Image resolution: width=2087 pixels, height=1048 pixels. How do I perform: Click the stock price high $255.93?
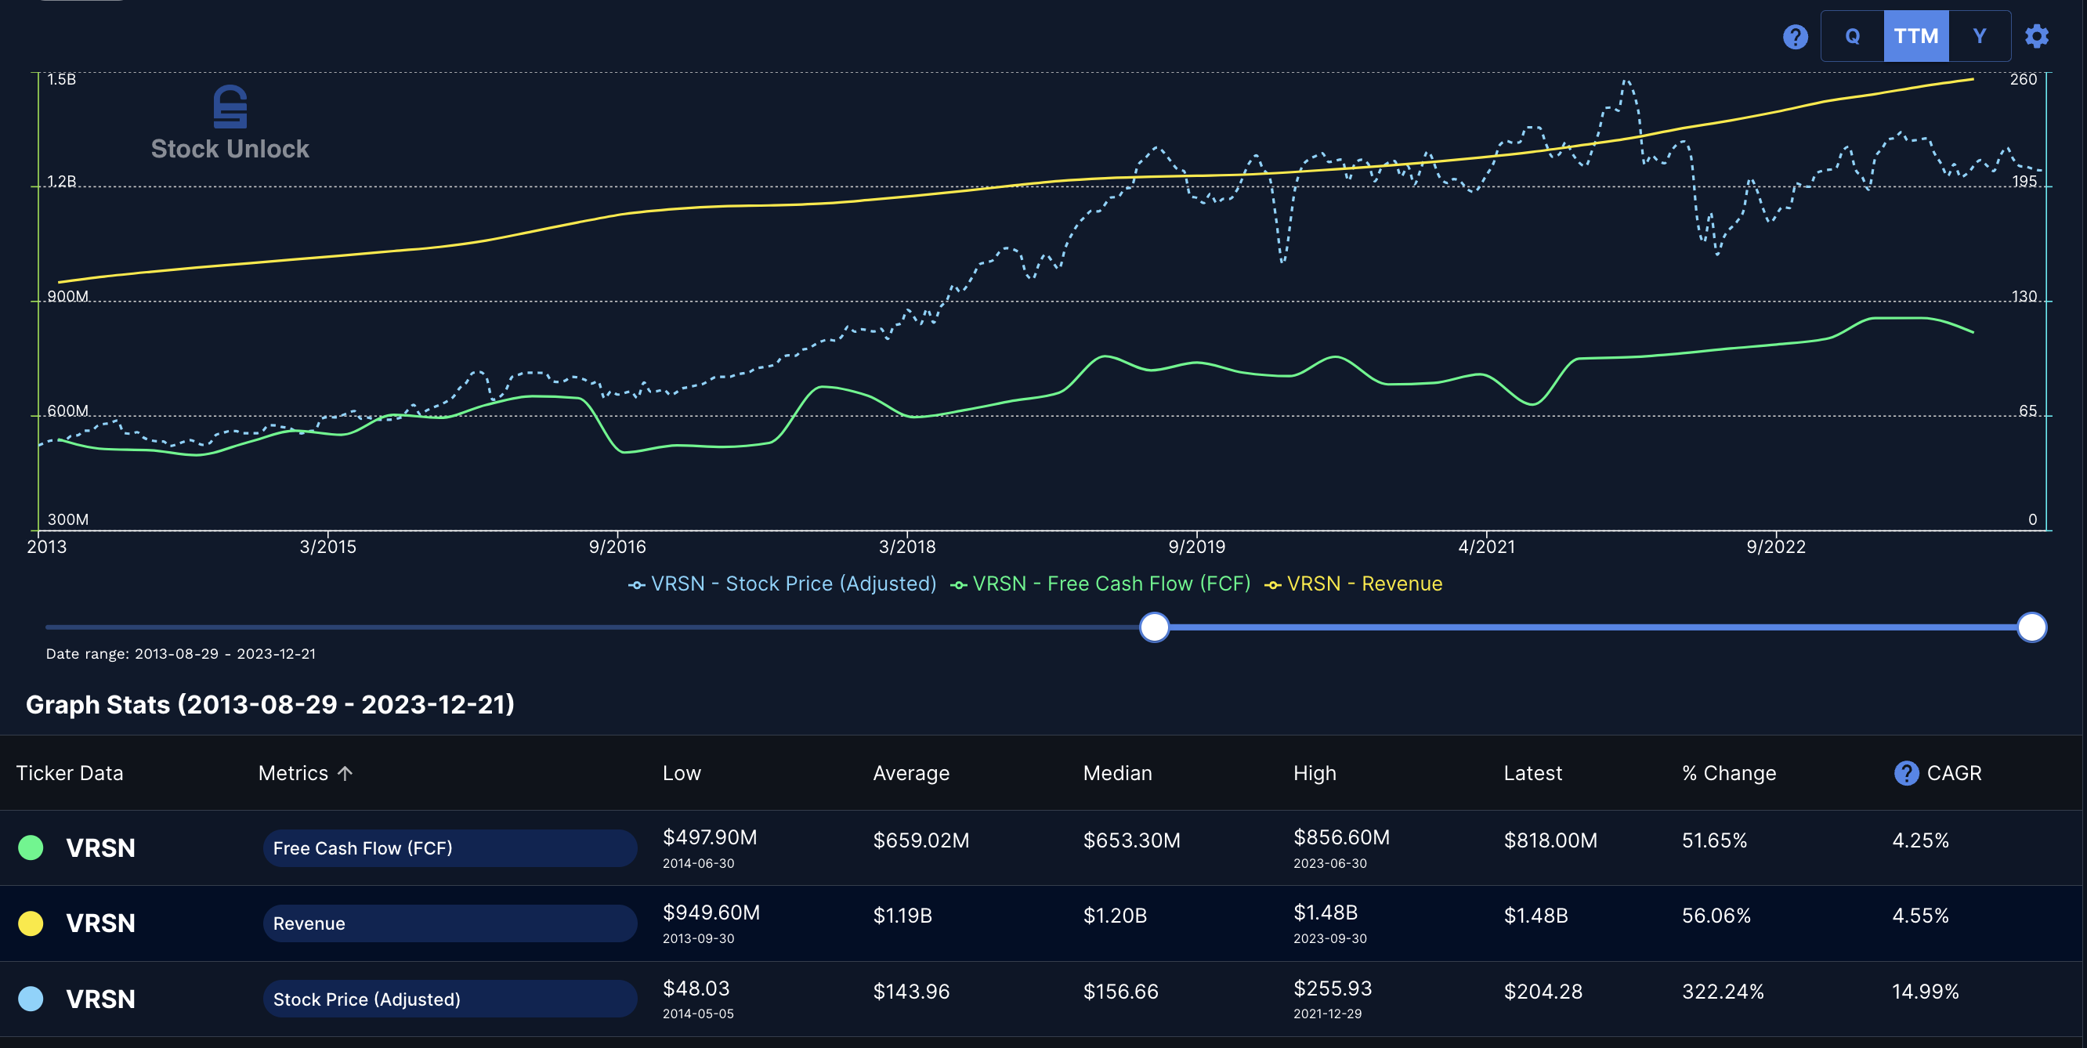pos(1333,988)
